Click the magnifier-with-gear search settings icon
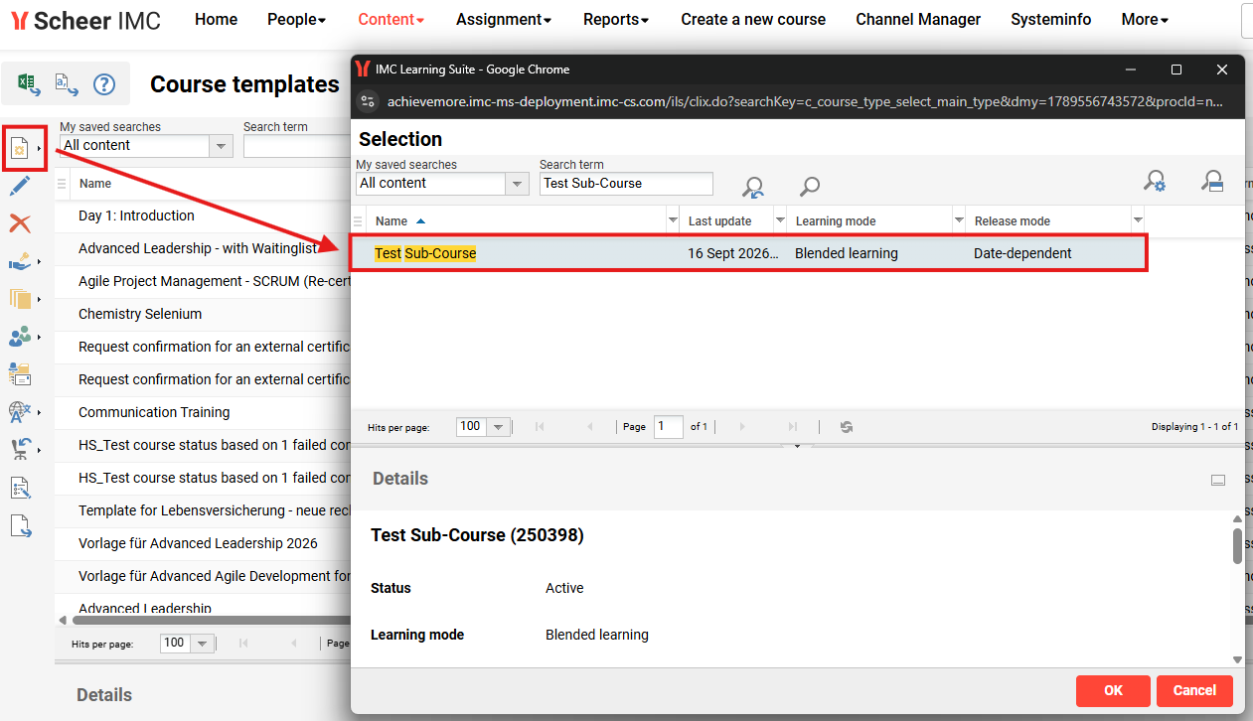The height and width of the screenshot is (721, 1253). point(1155,182)
